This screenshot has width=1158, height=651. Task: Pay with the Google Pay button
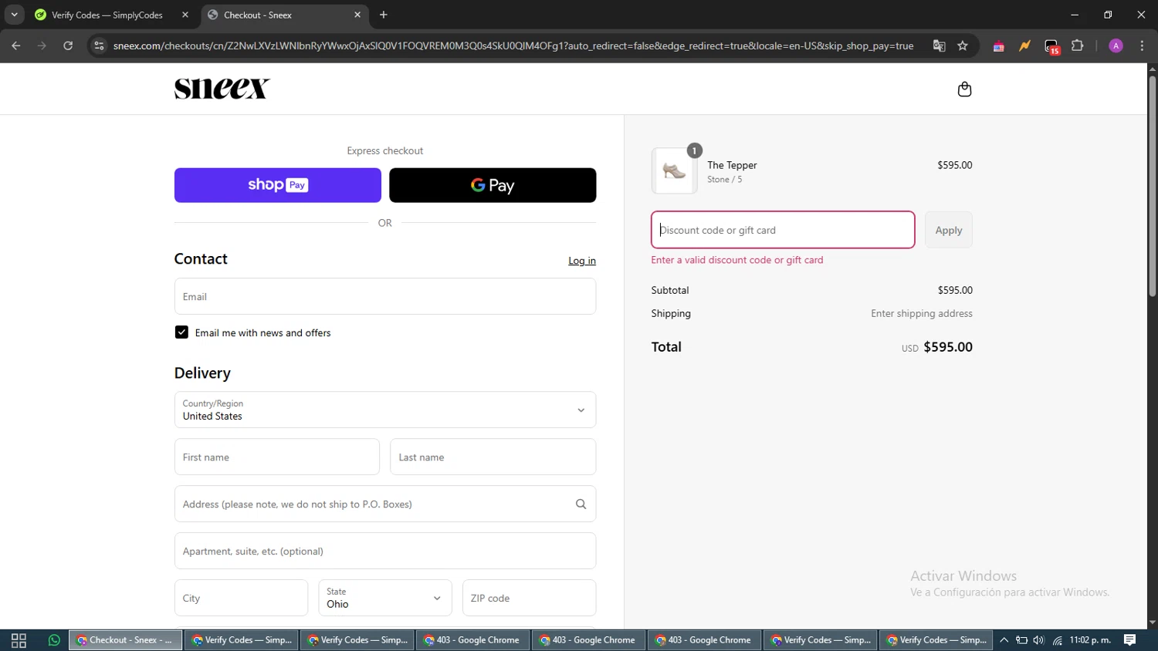tap(493, 185)
